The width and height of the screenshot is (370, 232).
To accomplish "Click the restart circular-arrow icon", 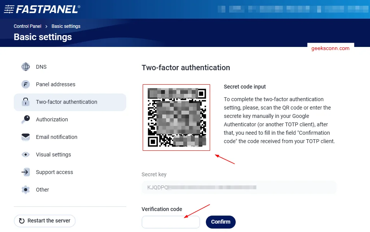I will [x=22, y=221].
